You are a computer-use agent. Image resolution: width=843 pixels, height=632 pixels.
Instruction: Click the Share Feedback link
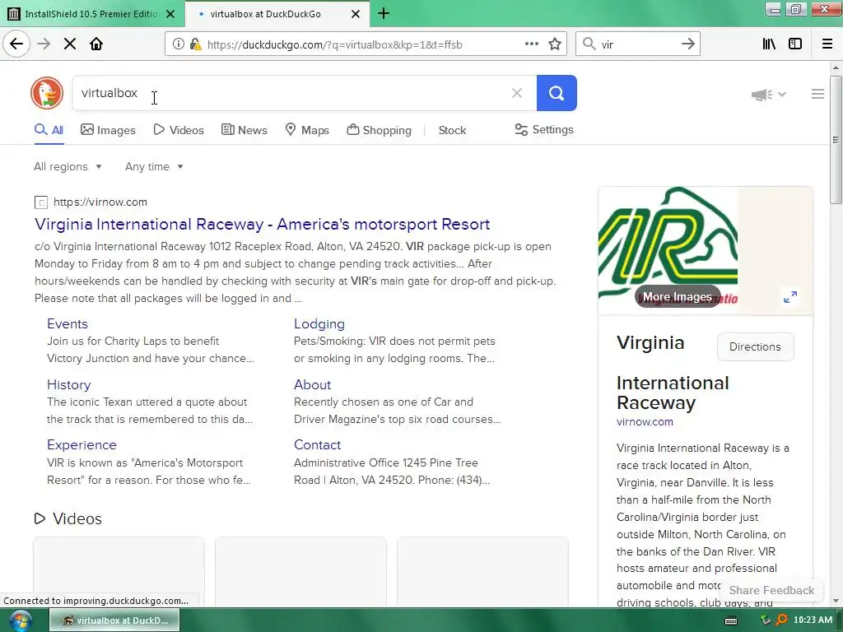(771, 590)
